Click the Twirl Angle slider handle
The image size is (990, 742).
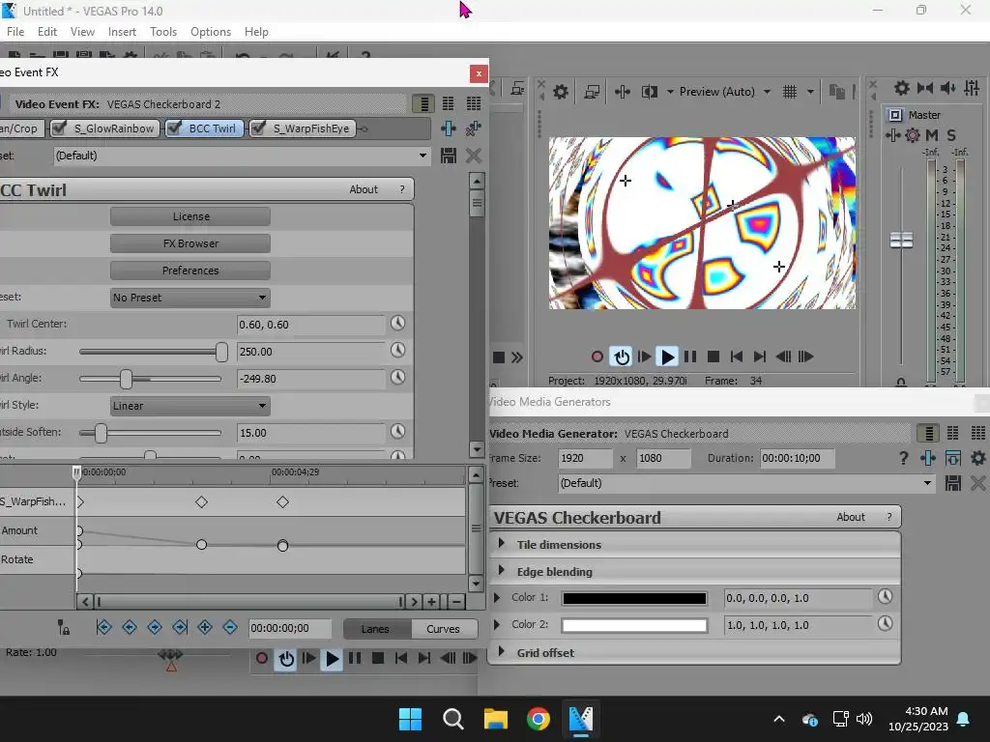pos(126,379)
